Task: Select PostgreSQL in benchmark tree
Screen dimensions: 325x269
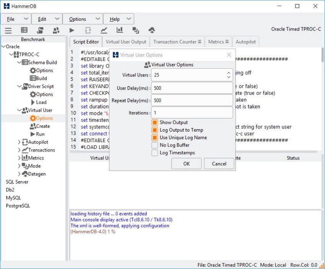Action: [18, 206]
